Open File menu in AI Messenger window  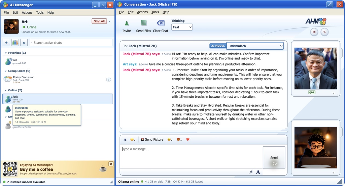(6, 13)
